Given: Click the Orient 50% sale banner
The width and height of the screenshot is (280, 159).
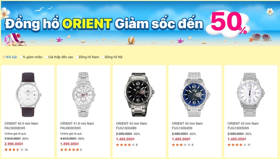Looking at the screenshot, I should (140, 23).
